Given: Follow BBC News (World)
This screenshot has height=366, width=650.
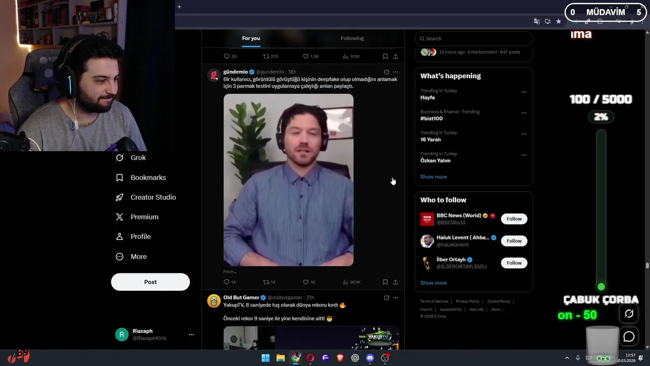Looking at the screenshot, I should [x=514, y=219].
